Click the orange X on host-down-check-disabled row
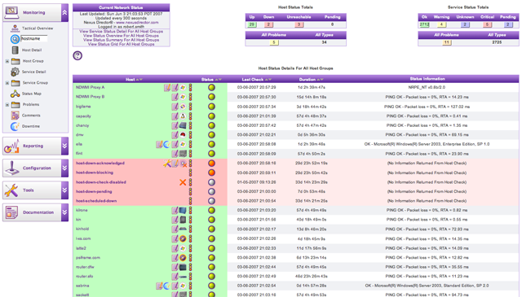The width and height of the screenshot is (522, 297). coord(183,182)
